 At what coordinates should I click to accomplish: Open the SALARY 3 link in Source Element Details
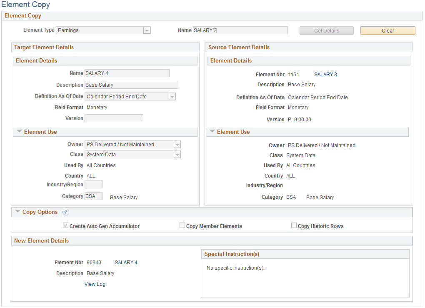coord(325,74)
